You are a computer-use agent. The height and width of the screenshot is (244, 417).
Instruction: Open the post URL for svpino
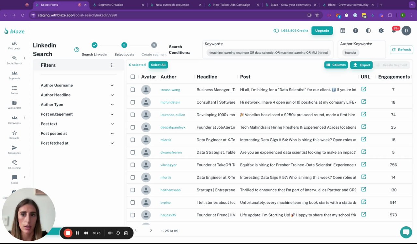(x=364, y=202)
